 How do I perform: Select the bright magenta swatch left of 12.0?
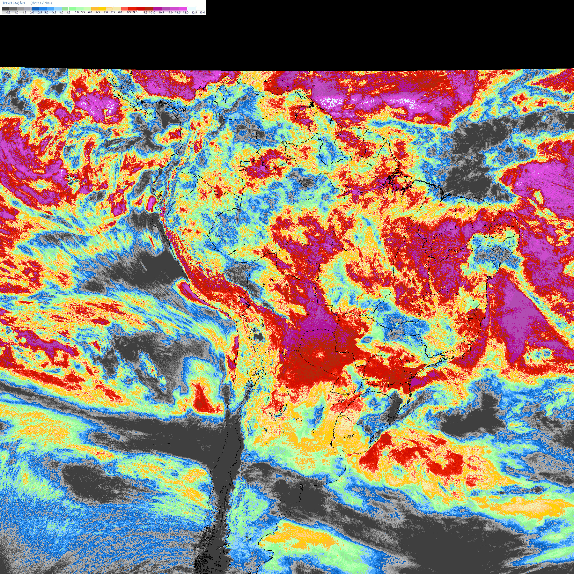[x=183, y=9]
